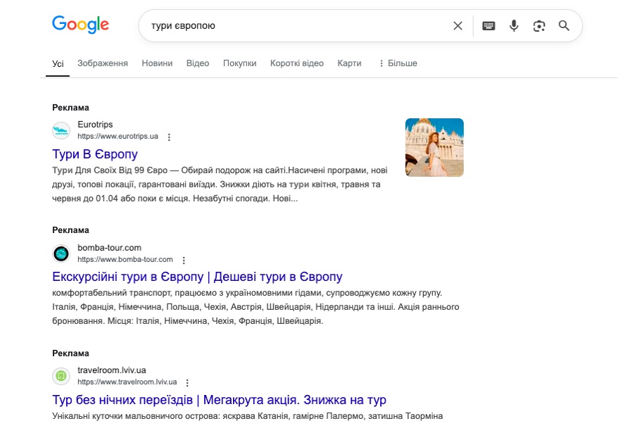Open three-dot menu beside eurotrips.ua URL
The width and height of the screenshot is (632, 433).
[170, 137]
